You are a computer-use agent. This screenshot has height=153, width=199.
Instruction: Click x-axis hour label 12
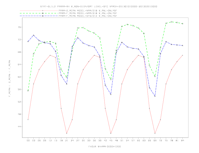50,140
